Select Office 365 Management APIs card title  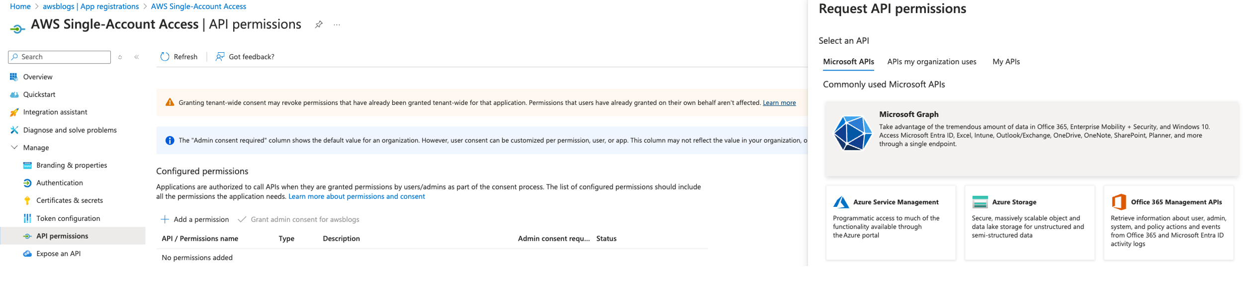tap(1176, 202)
